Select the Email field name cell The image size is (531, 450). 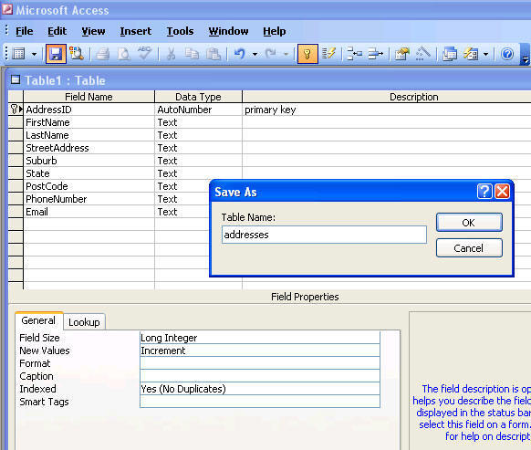88,212
